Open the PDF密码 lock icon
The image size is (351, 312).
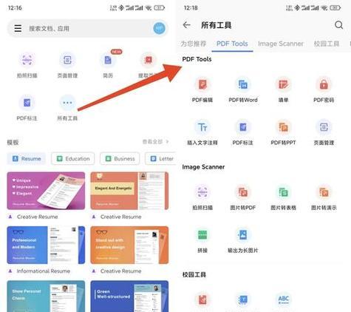tap(324, 85)
